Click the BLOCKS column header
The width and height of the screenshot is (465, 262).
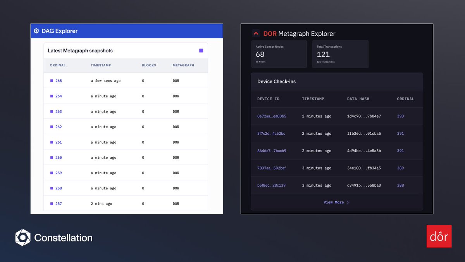click(x=149, y=65)
